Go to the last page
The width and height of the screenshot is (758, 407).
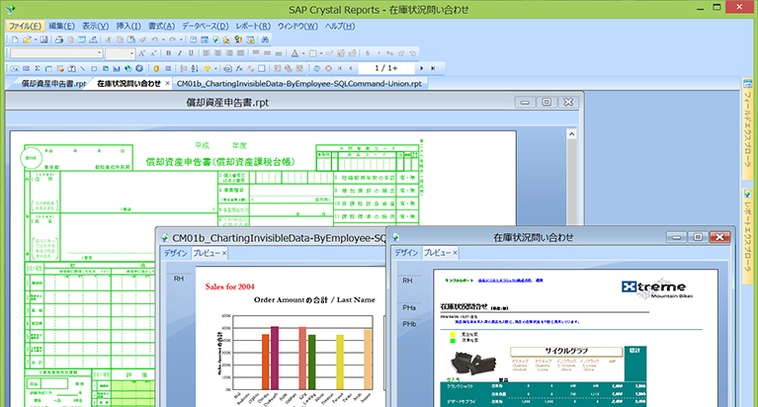(433, 68)
